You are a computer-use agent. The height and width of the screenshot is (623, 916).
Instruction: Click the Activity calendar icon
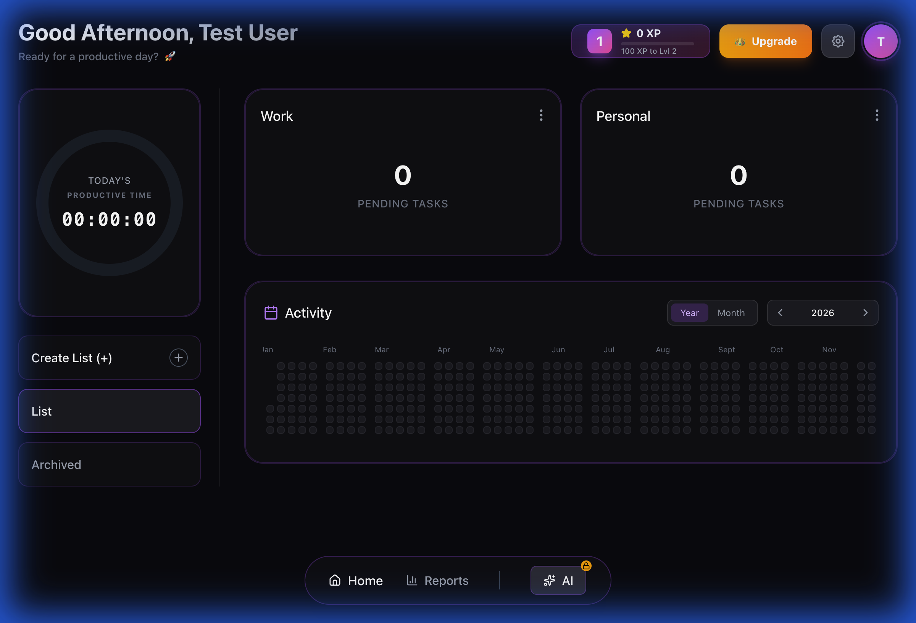[271, 313]
